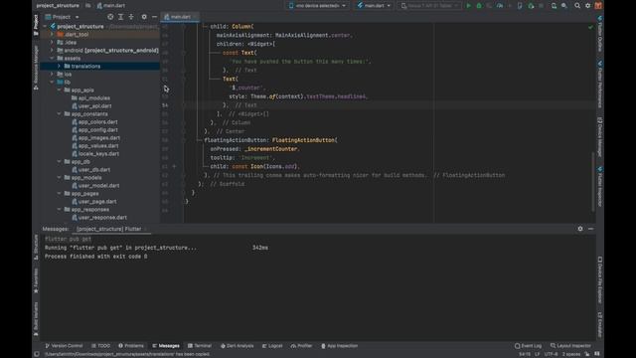The width and height of the screenshot is (636, 358).
Task: Click the green inspection checkmark in editor
Action: pos(590,27)
